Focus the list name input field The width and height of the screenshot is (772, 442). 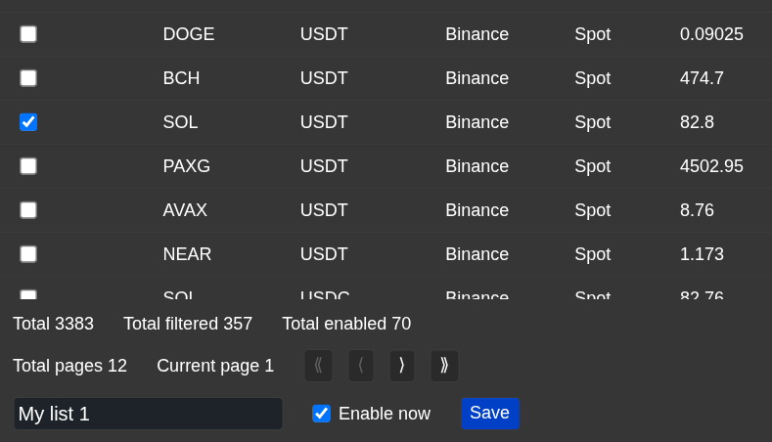coord(148,414)
